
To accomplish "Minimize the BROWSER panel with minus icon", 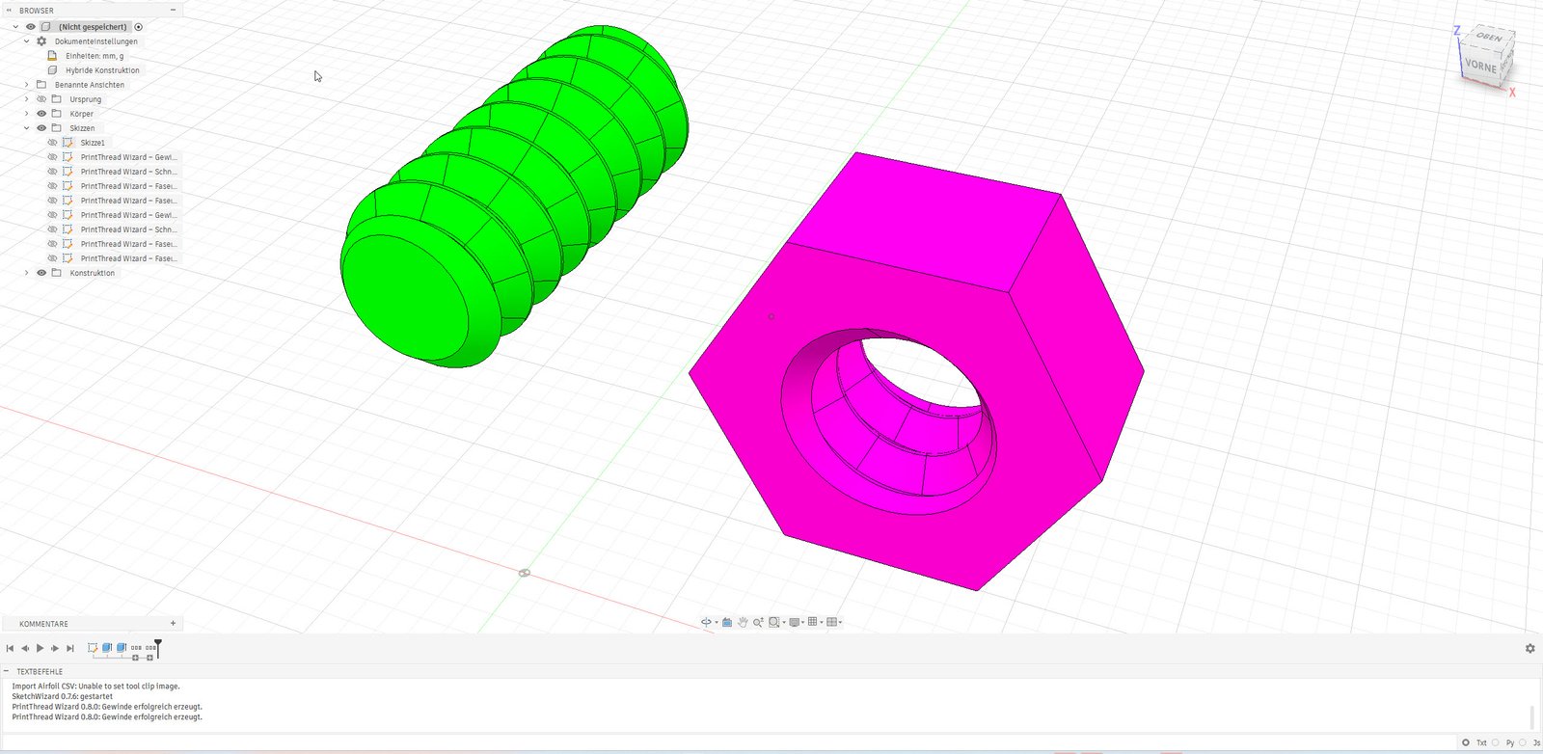I will tap(173, 11).
